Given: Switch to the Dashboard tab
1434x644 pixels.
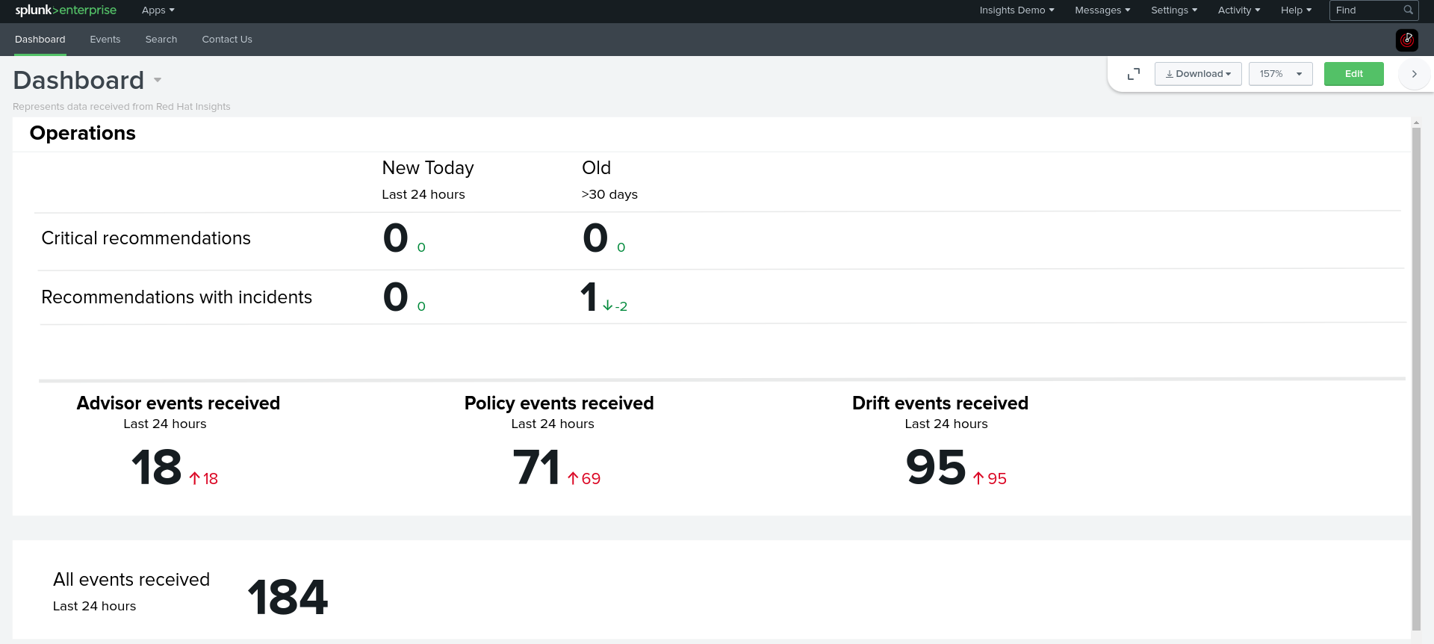Looking at the screenshot, I should coord(40,40).
